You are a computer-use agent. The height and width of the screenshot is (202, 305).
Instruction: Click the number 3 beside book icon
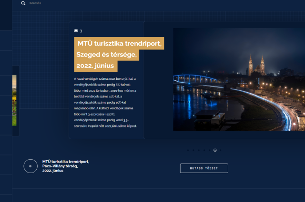[81, 31]
